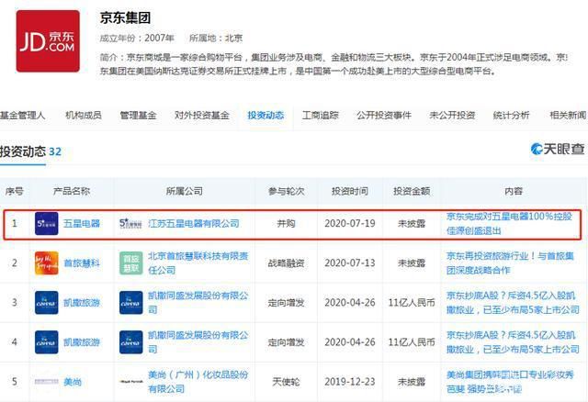Open 京东抄底A股 news link in row 4

pos(513,342)
